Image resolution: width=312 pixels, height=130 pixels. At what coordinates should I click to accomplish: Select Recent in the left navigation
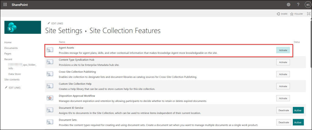click(x=8, y=59)
